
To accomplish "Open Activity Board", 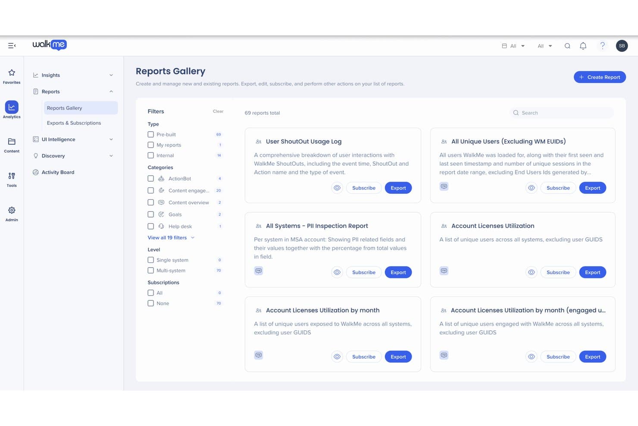I will click(x=58, y=172).
